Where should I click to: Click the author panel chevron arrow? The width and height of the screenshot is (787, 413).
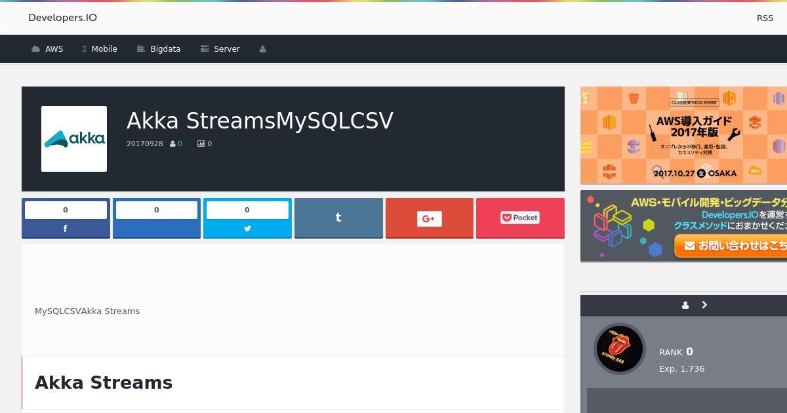pos(704,305)
